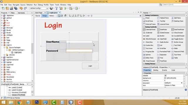
Task: Collapse the Login11 project node
Action: pyautogui.click(x=2, y=45)
